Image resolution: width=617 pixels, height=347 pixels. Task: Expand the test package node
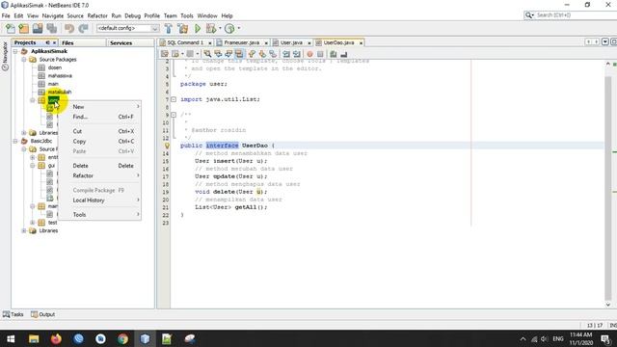click(33, 223)
